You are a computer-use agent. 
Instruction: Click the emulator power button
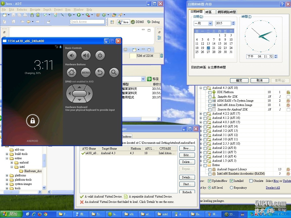100,56
